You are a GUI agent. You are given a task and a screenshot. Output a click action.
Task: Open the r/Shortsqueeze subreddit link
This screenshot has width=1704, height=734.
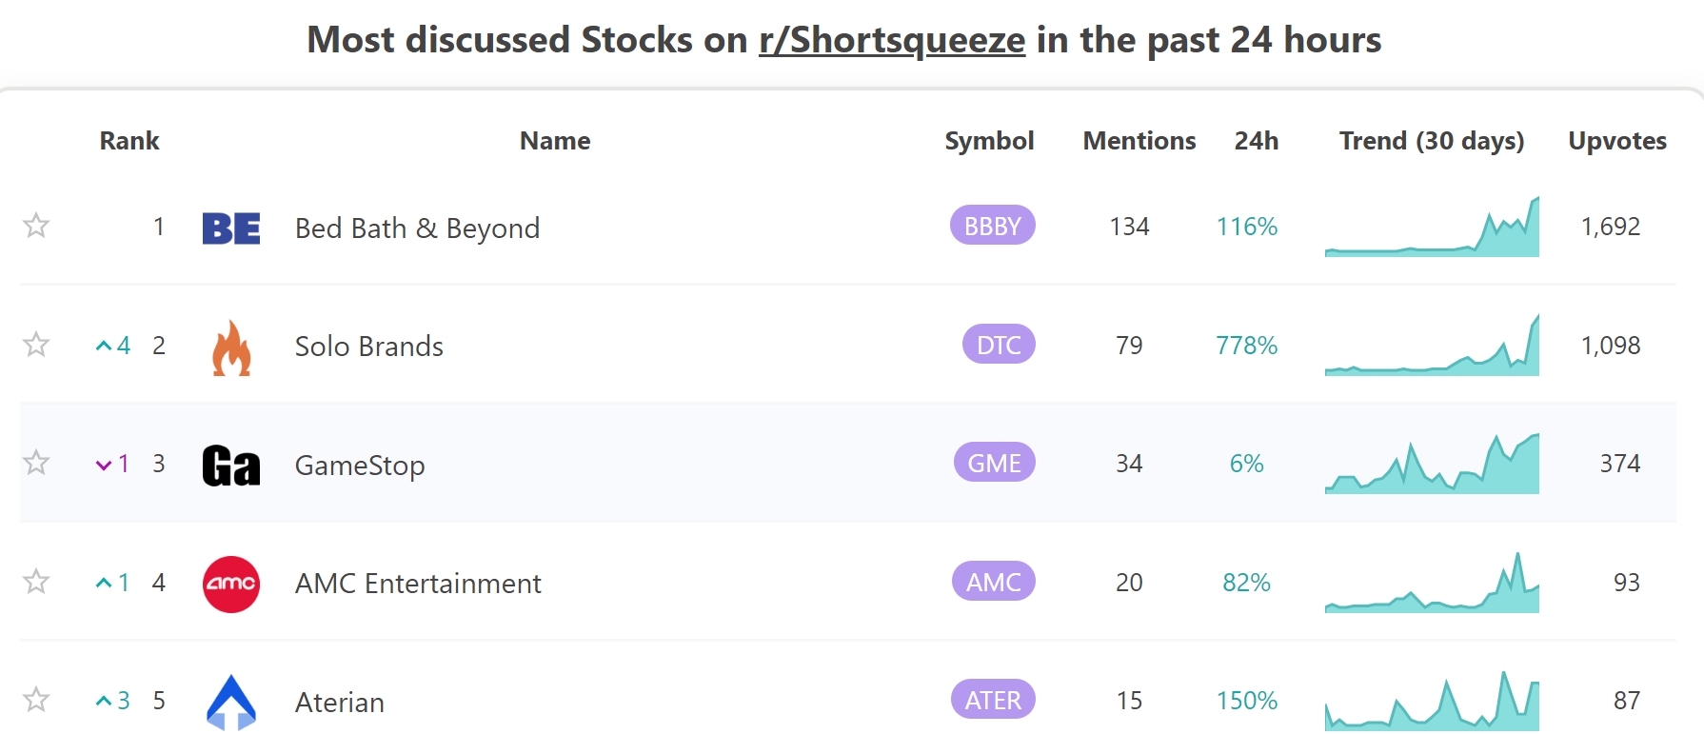[891, 41]
